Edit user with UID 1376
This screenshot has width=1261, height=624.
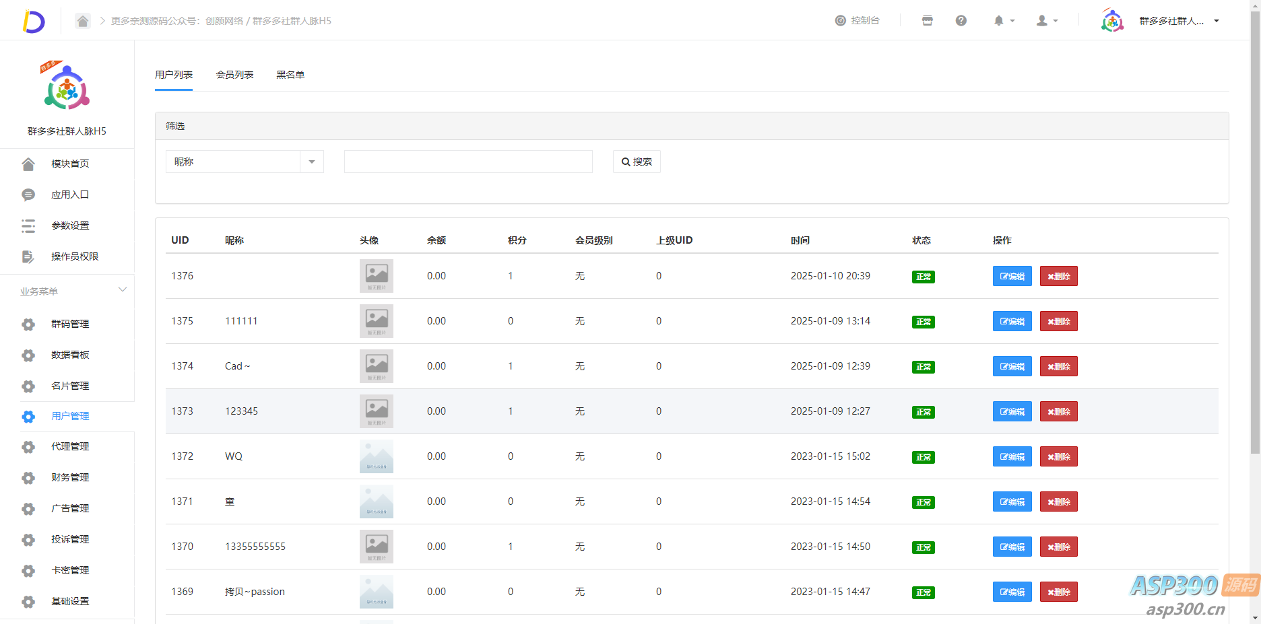point(1012,276)
